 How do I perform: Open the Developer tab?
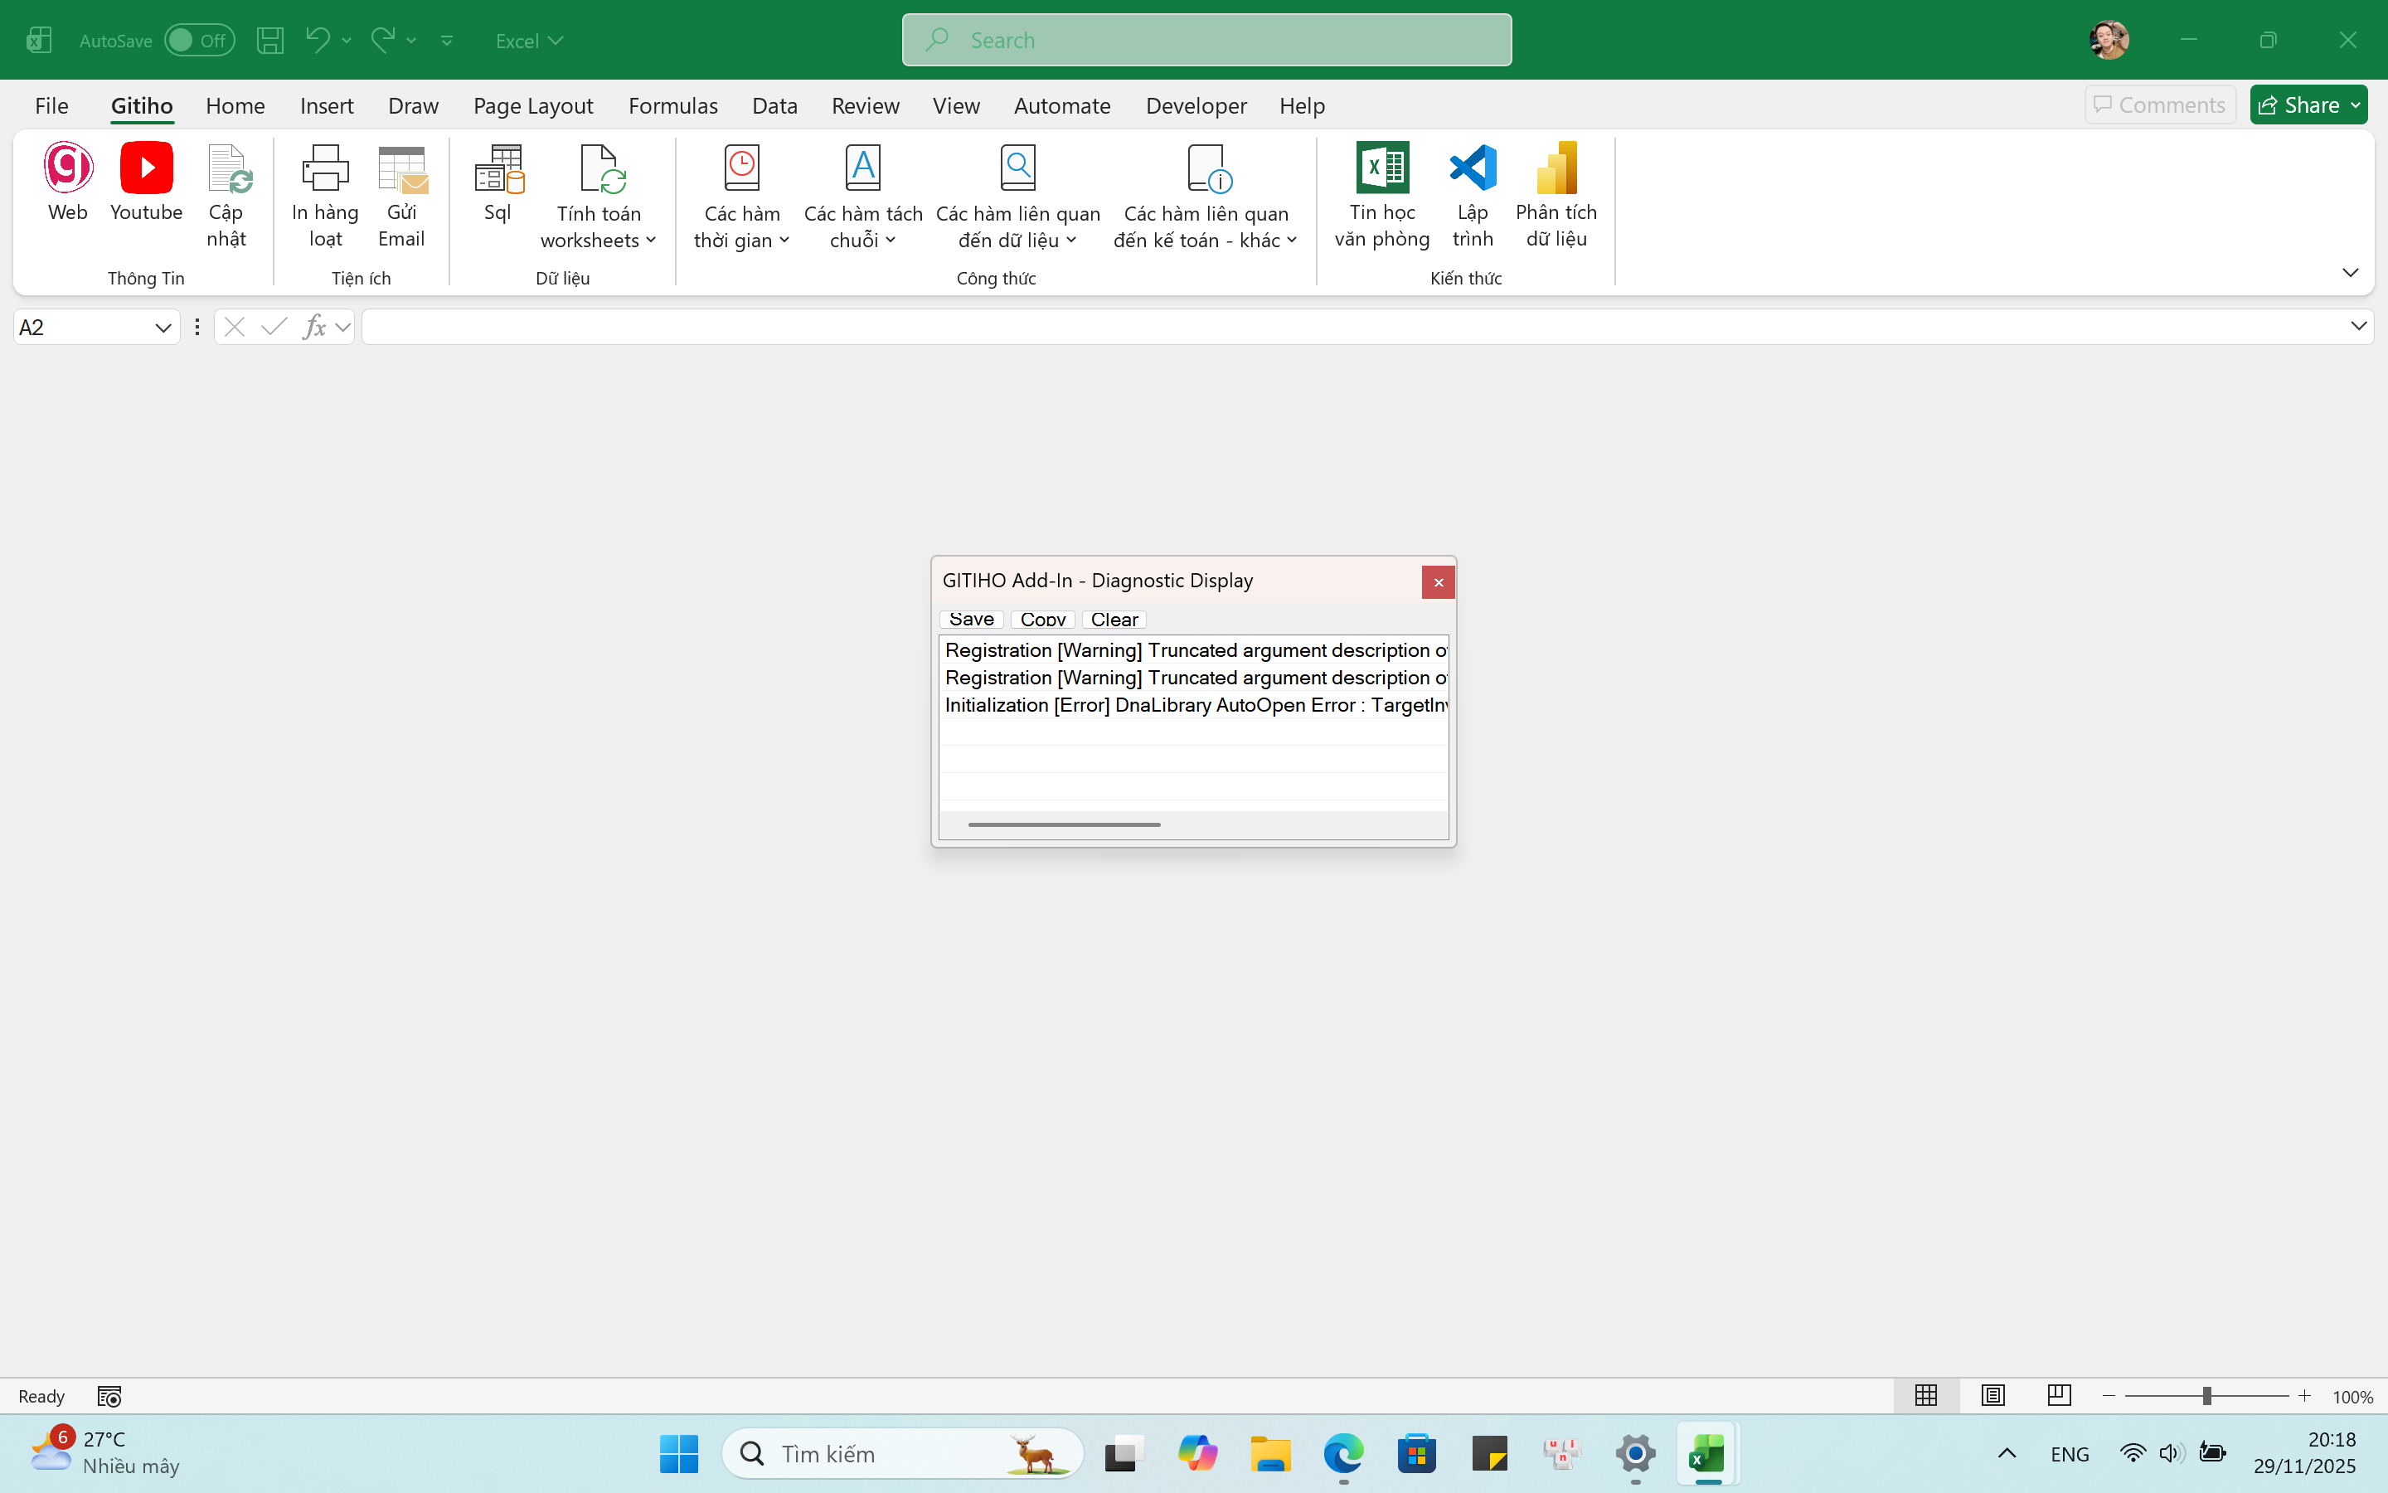coord(1196,105)
